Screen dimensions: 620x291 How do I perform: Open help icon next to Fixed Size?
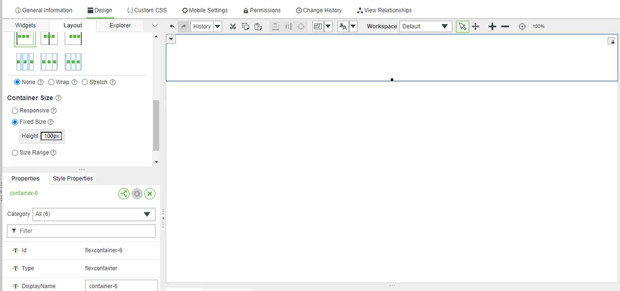pos(51,122)
